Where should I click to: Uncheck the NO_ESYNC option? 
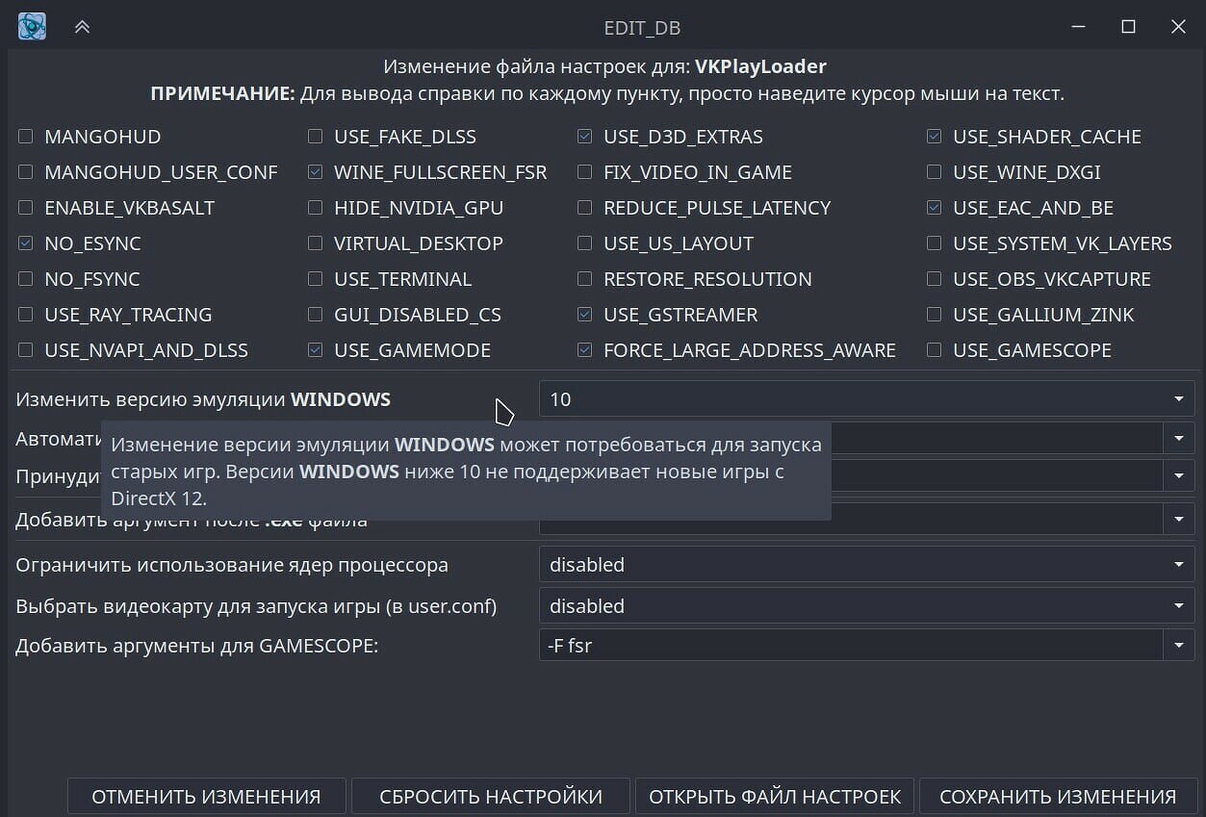pos(26,243)
